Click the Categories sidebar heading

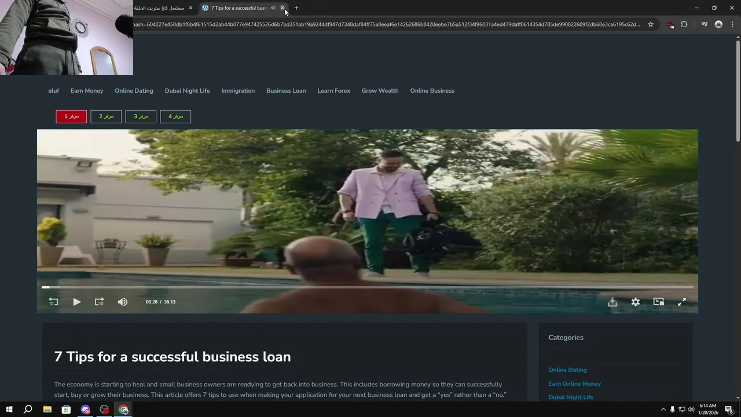point(566,338)
